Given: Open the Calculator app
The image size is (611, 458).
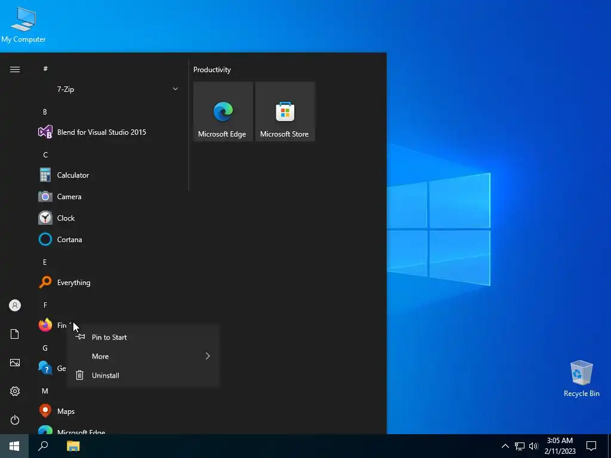Looking at the screenshot, I should pos(109,175).
